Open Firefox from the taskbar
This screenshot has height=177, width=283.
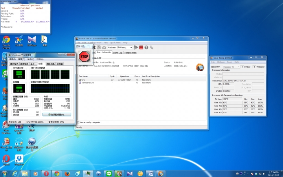pyautogui.click(x=67, y=173)
